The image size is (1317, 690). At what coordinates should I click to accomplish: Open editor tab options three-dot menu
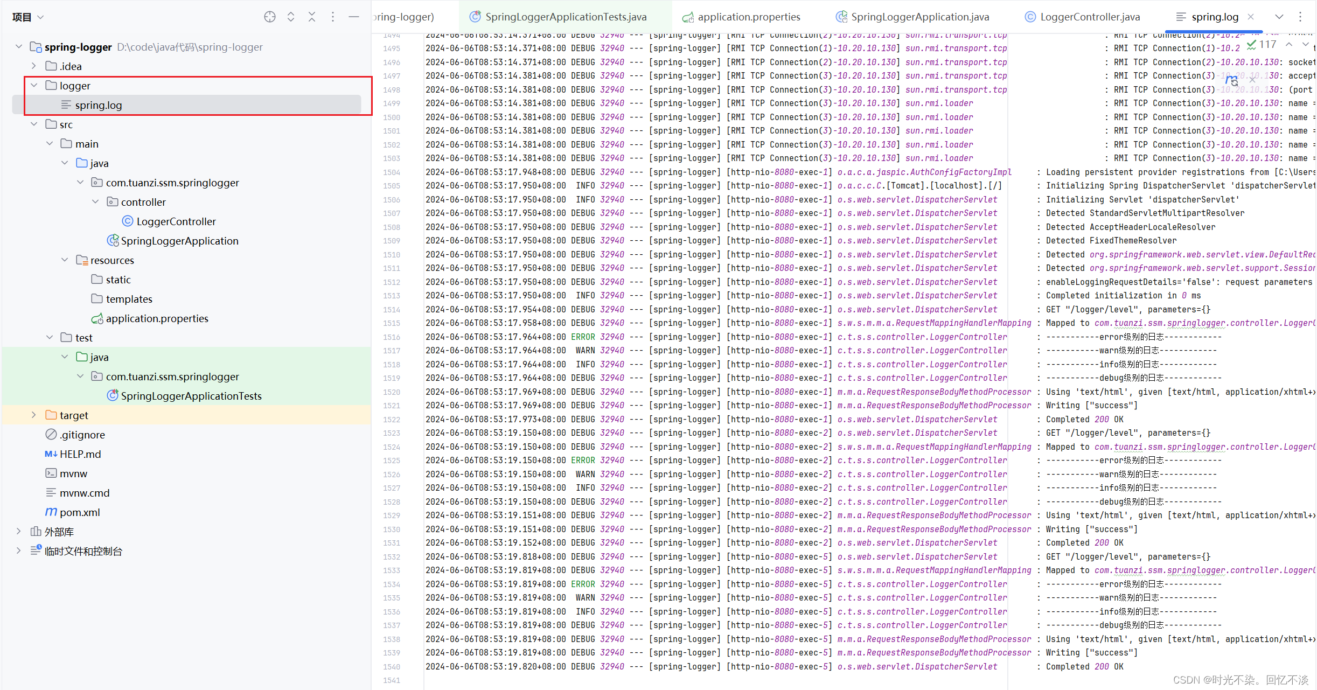(1300, 17)
